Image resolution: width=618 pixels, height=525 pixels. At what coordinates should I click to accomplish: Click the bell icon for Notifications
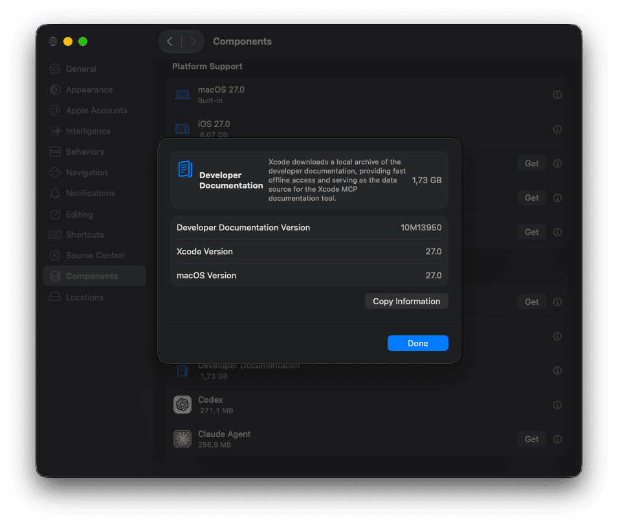pyautogui.click(x=55, y=193)
